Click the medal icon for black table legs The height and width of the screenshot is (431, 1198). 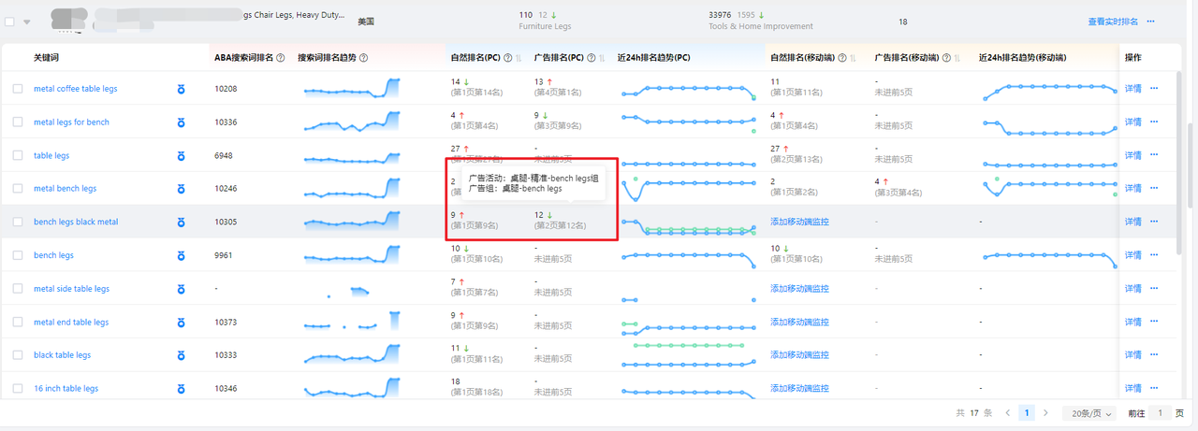(182, 355)
